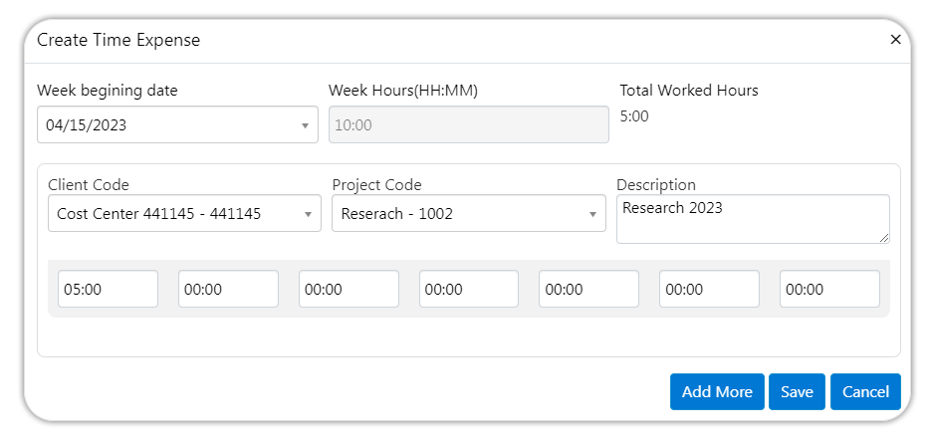The height and width of the screenshot is (445, 932).
Task: Close the Create Time Expense dialog
Action: point(895,40)
